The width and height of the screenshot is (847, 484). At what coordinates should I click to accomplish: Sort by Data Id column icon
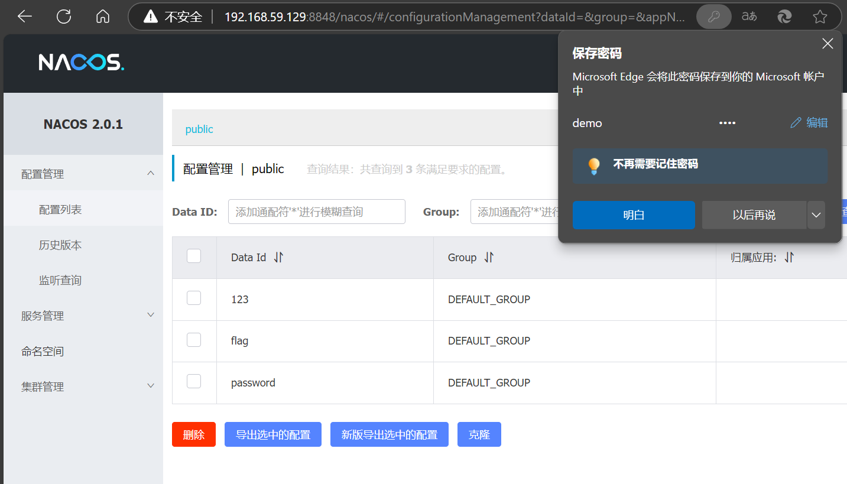(x=279, y=258)
